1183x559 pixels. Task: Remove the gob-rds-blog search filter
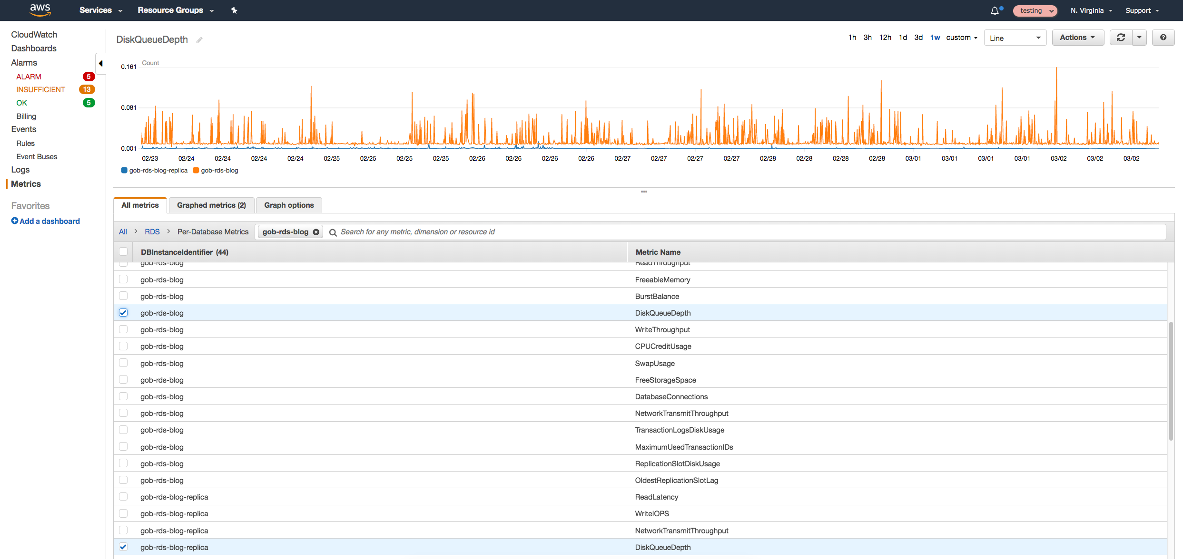316,231
